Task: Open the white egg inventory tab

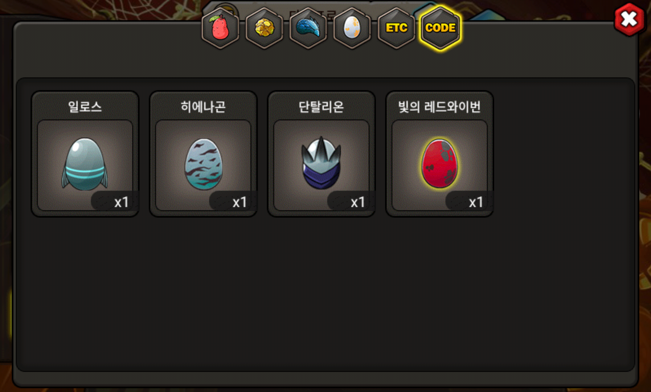Action: [352, 28]
